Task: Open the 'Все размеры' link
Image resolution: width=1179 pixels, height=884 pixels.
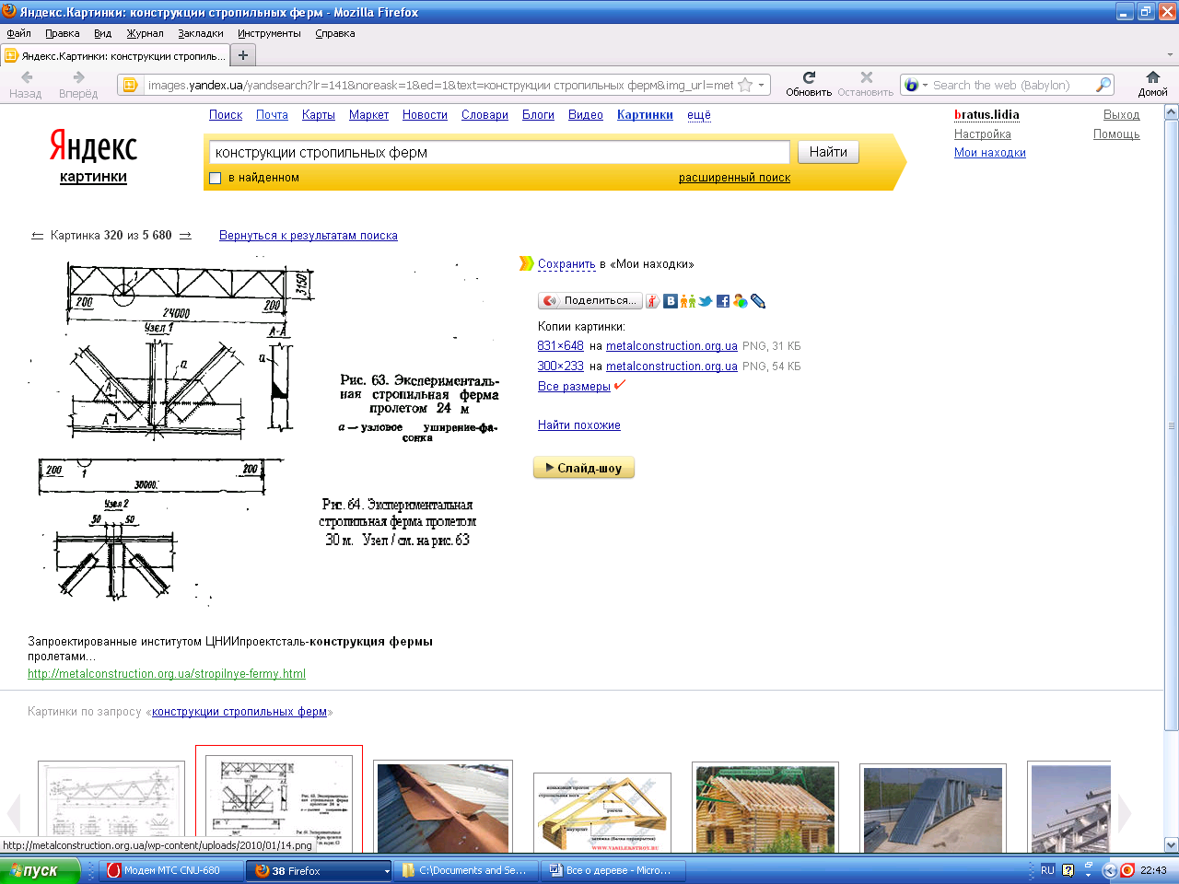Action: click(574, 387)
